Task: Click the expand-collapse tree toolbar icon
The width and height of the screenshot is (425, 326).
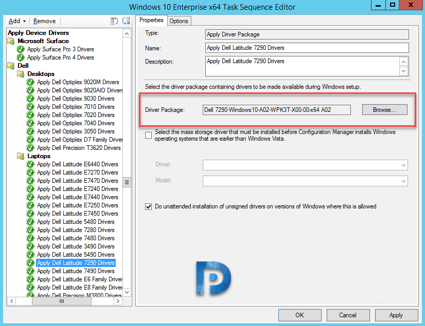Action: pyautogui.click(x=126, y=21)
